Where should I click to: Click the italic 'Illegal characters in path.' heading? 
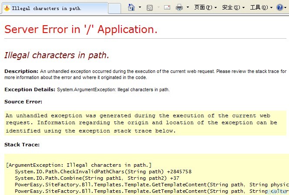pyautogui.click(x=57, y=55)
